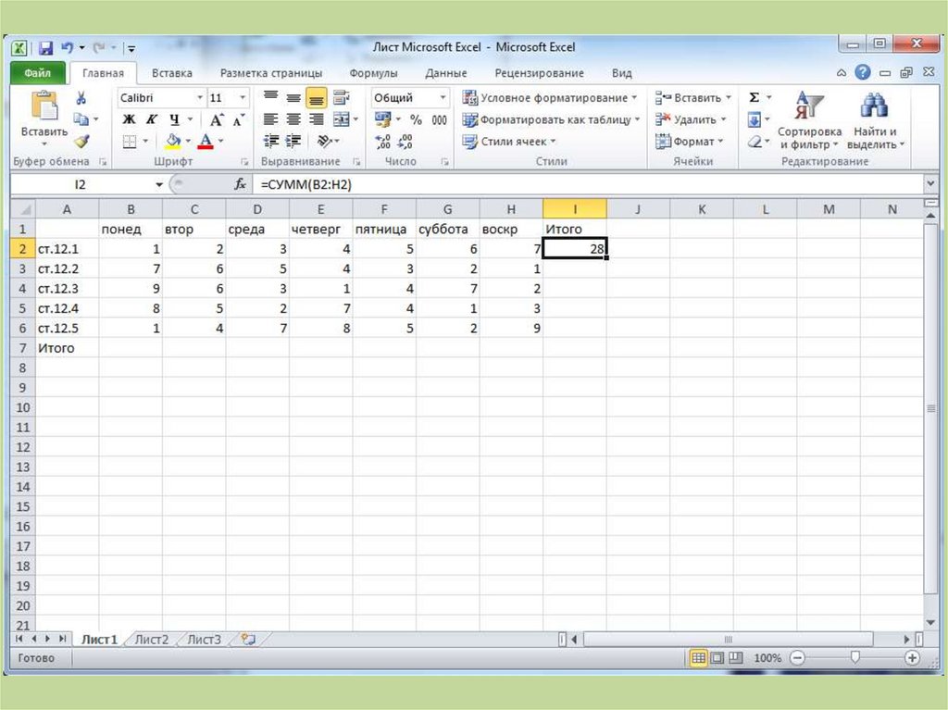Select cell A7 containing Итого
Screen dimensions: 948x710
click(x=68, y=348)
